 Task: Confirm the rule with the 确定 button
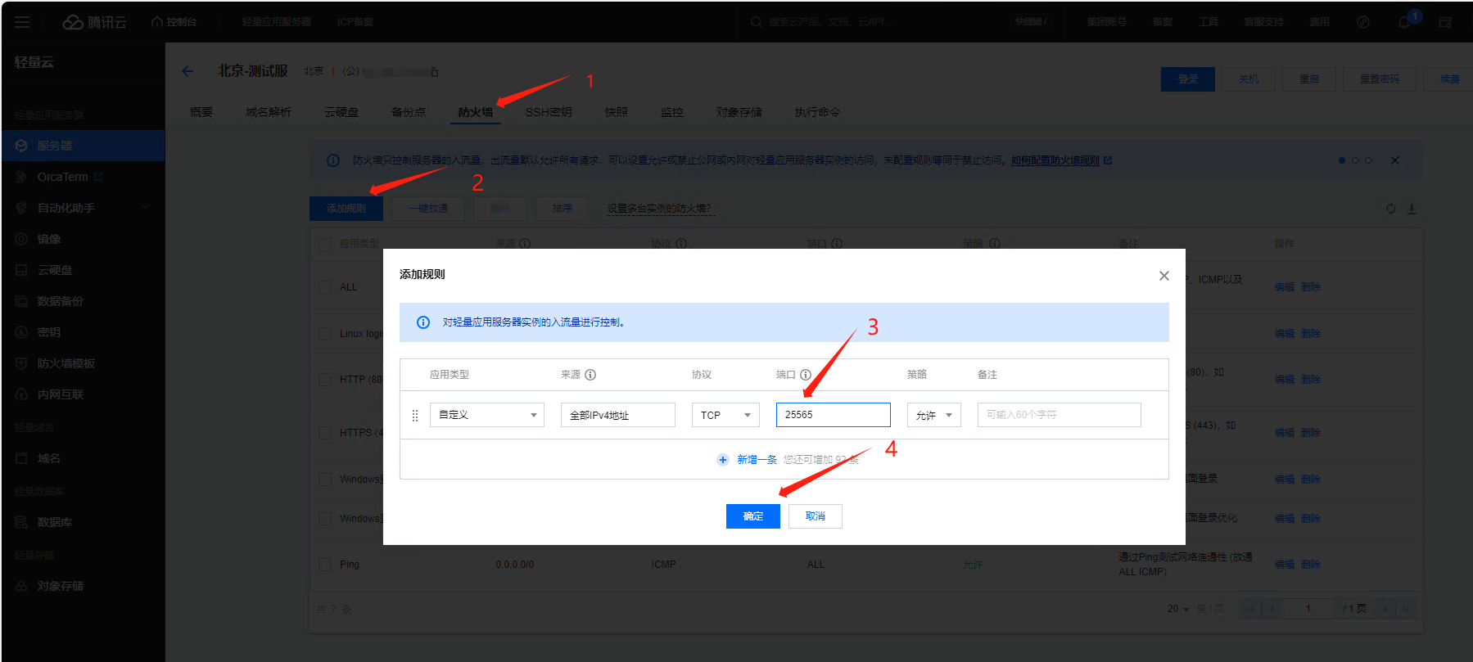pos(753,516)
